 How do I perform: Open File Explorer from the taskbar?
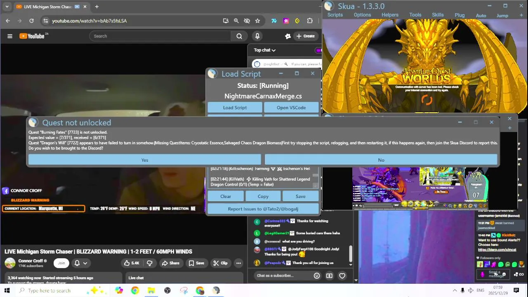tap(151, 290)
